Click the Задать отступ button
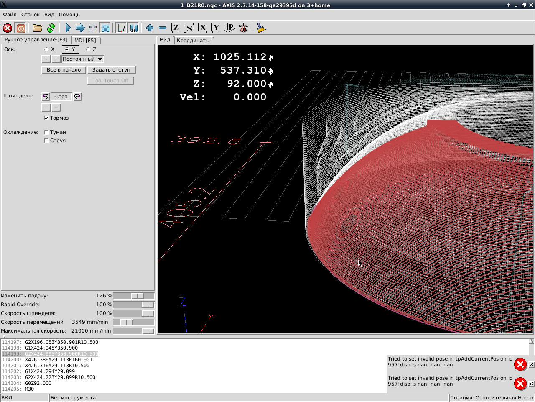The width and height of the screenshot is (535, 402). (x=111, y=70)
